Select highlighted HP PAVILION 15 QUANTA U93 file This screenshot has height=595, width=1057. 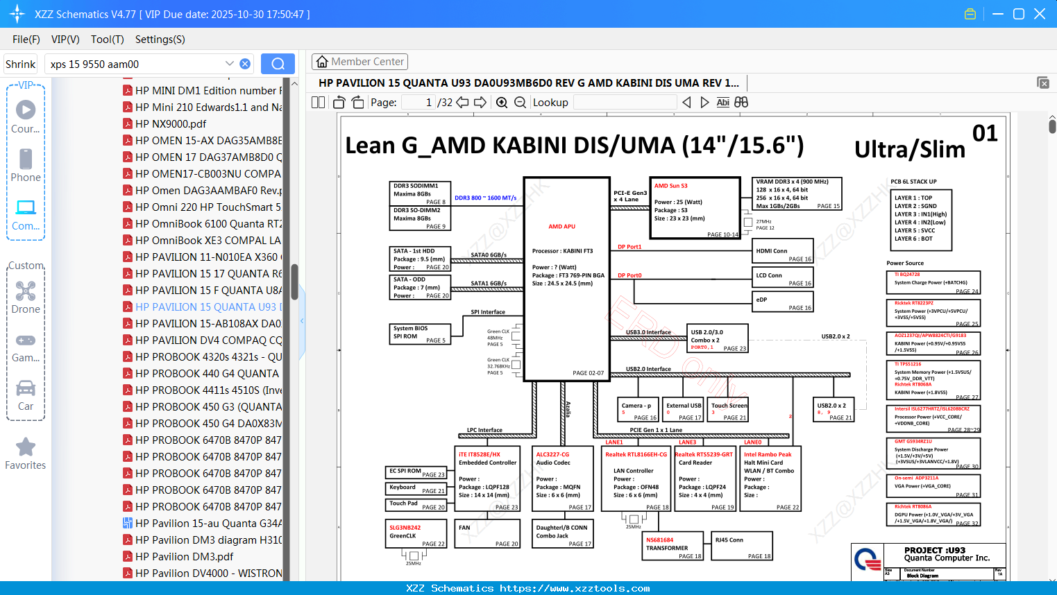(203, 307)
